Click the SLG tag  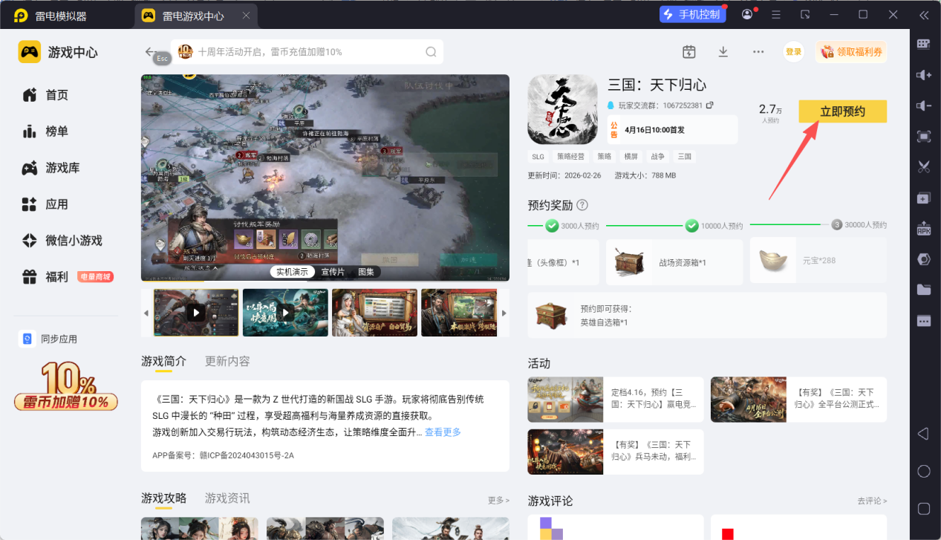(538, 157)
